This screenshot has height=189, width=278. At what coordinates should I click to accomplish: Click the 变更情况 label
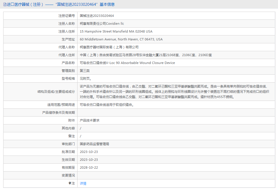68,175
